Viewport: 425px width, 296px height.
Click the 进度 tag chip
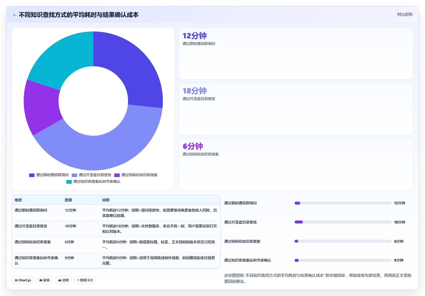(x=63, y=280)
